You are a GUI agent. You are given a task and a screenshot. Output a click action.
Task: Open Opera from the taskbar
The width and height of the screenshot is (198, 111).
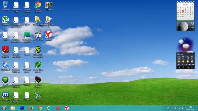[58, 108]
